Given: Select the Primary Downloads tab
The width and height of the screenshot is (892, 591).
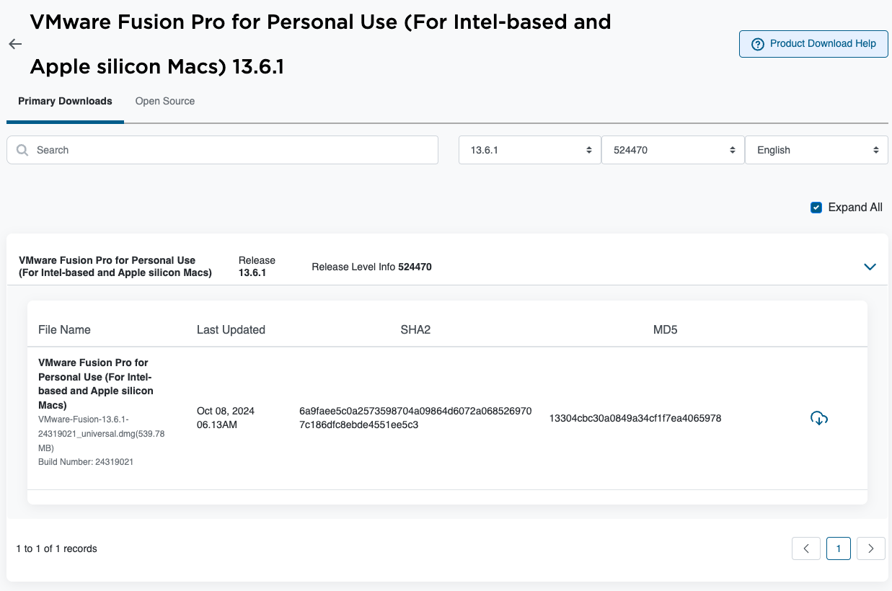Looking at the screenshot, I should 65,101.
